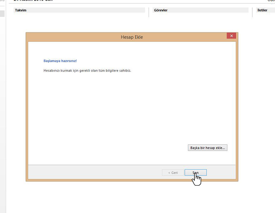Image resolution: width=275 pixels, height=213 pixels.
Task: Close the Hesap Ekle dialog
Action: 231,36
